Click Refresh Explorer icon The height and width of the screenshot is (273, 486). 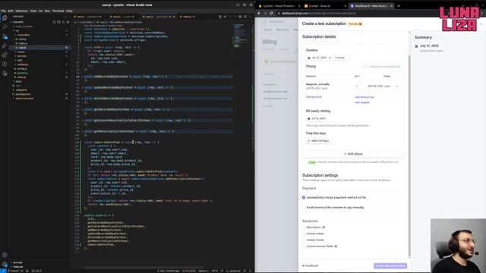(63, 22)
